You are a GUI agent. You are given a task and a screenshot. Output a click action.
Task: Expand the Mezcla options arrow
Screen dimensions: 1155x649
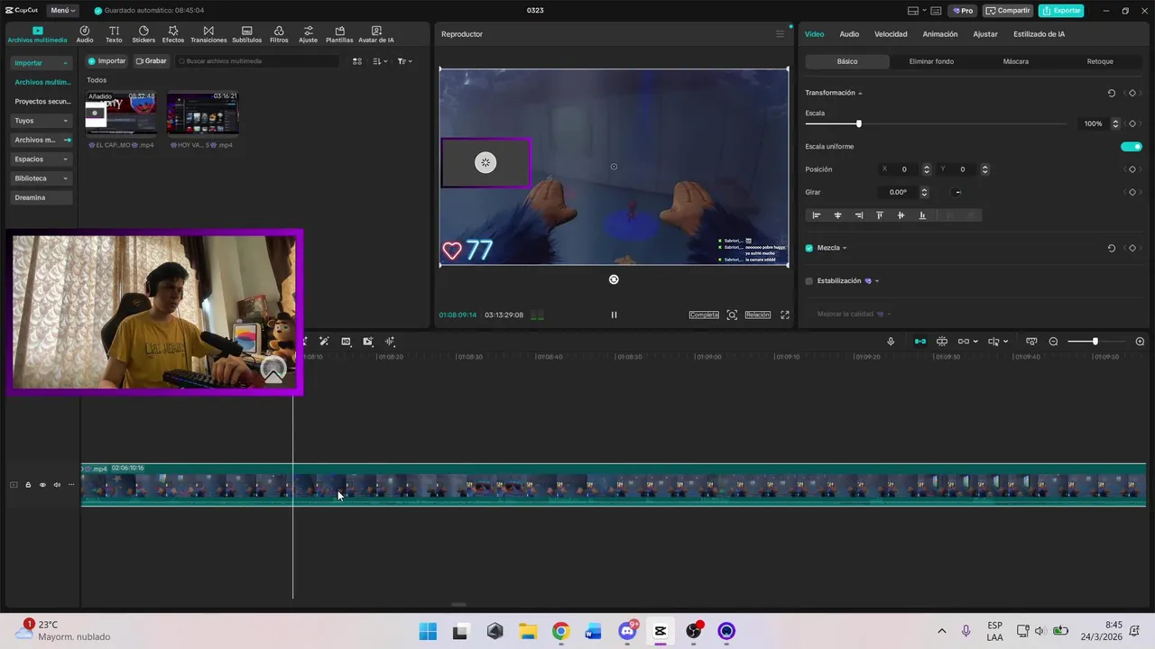coord(845,248)
